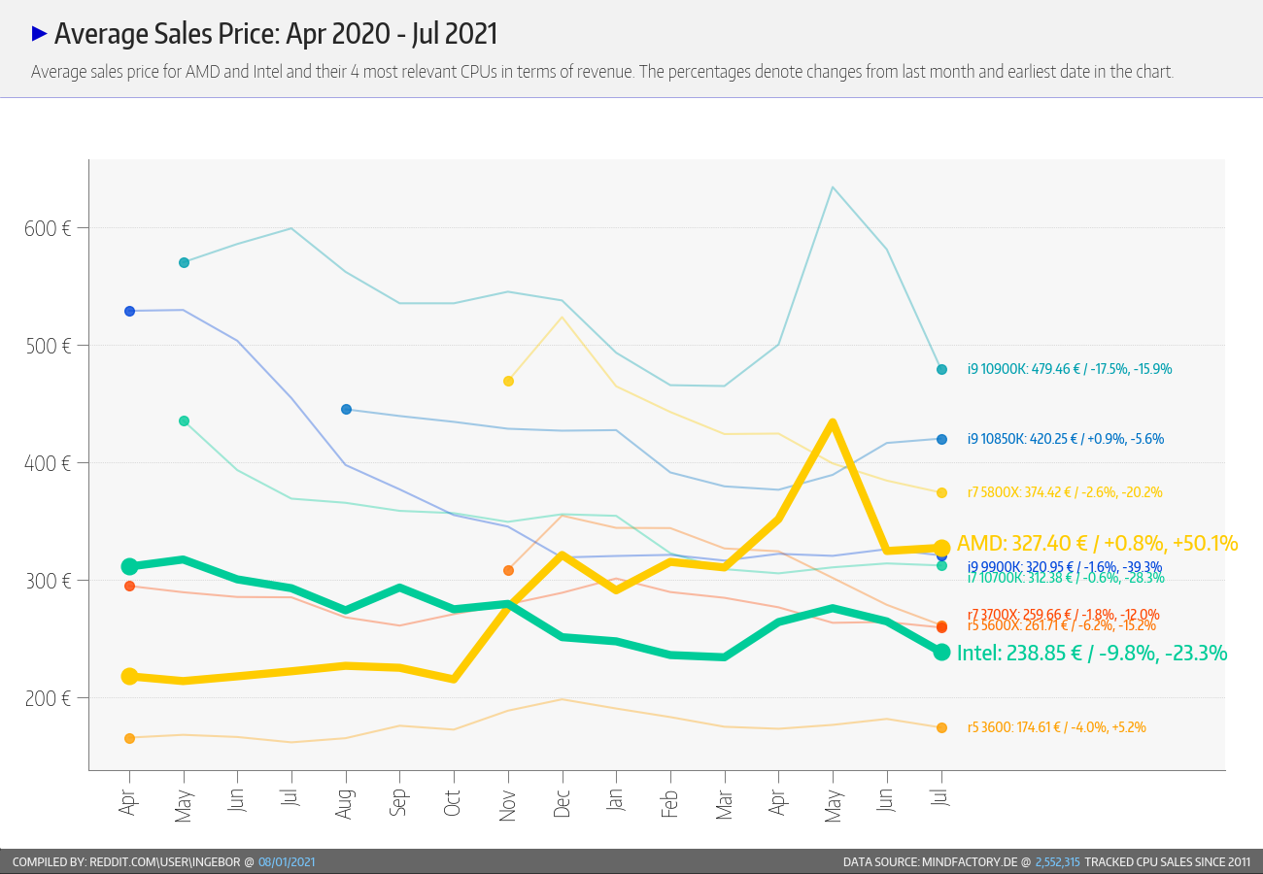Select the r7 5800X starting dot in November
The width and height of the screenshot is (1263, 874).
coord(508,381)
